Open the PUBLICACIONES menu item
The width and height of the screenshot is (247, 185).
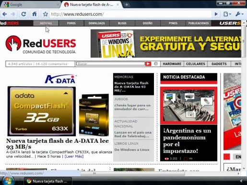199,23
